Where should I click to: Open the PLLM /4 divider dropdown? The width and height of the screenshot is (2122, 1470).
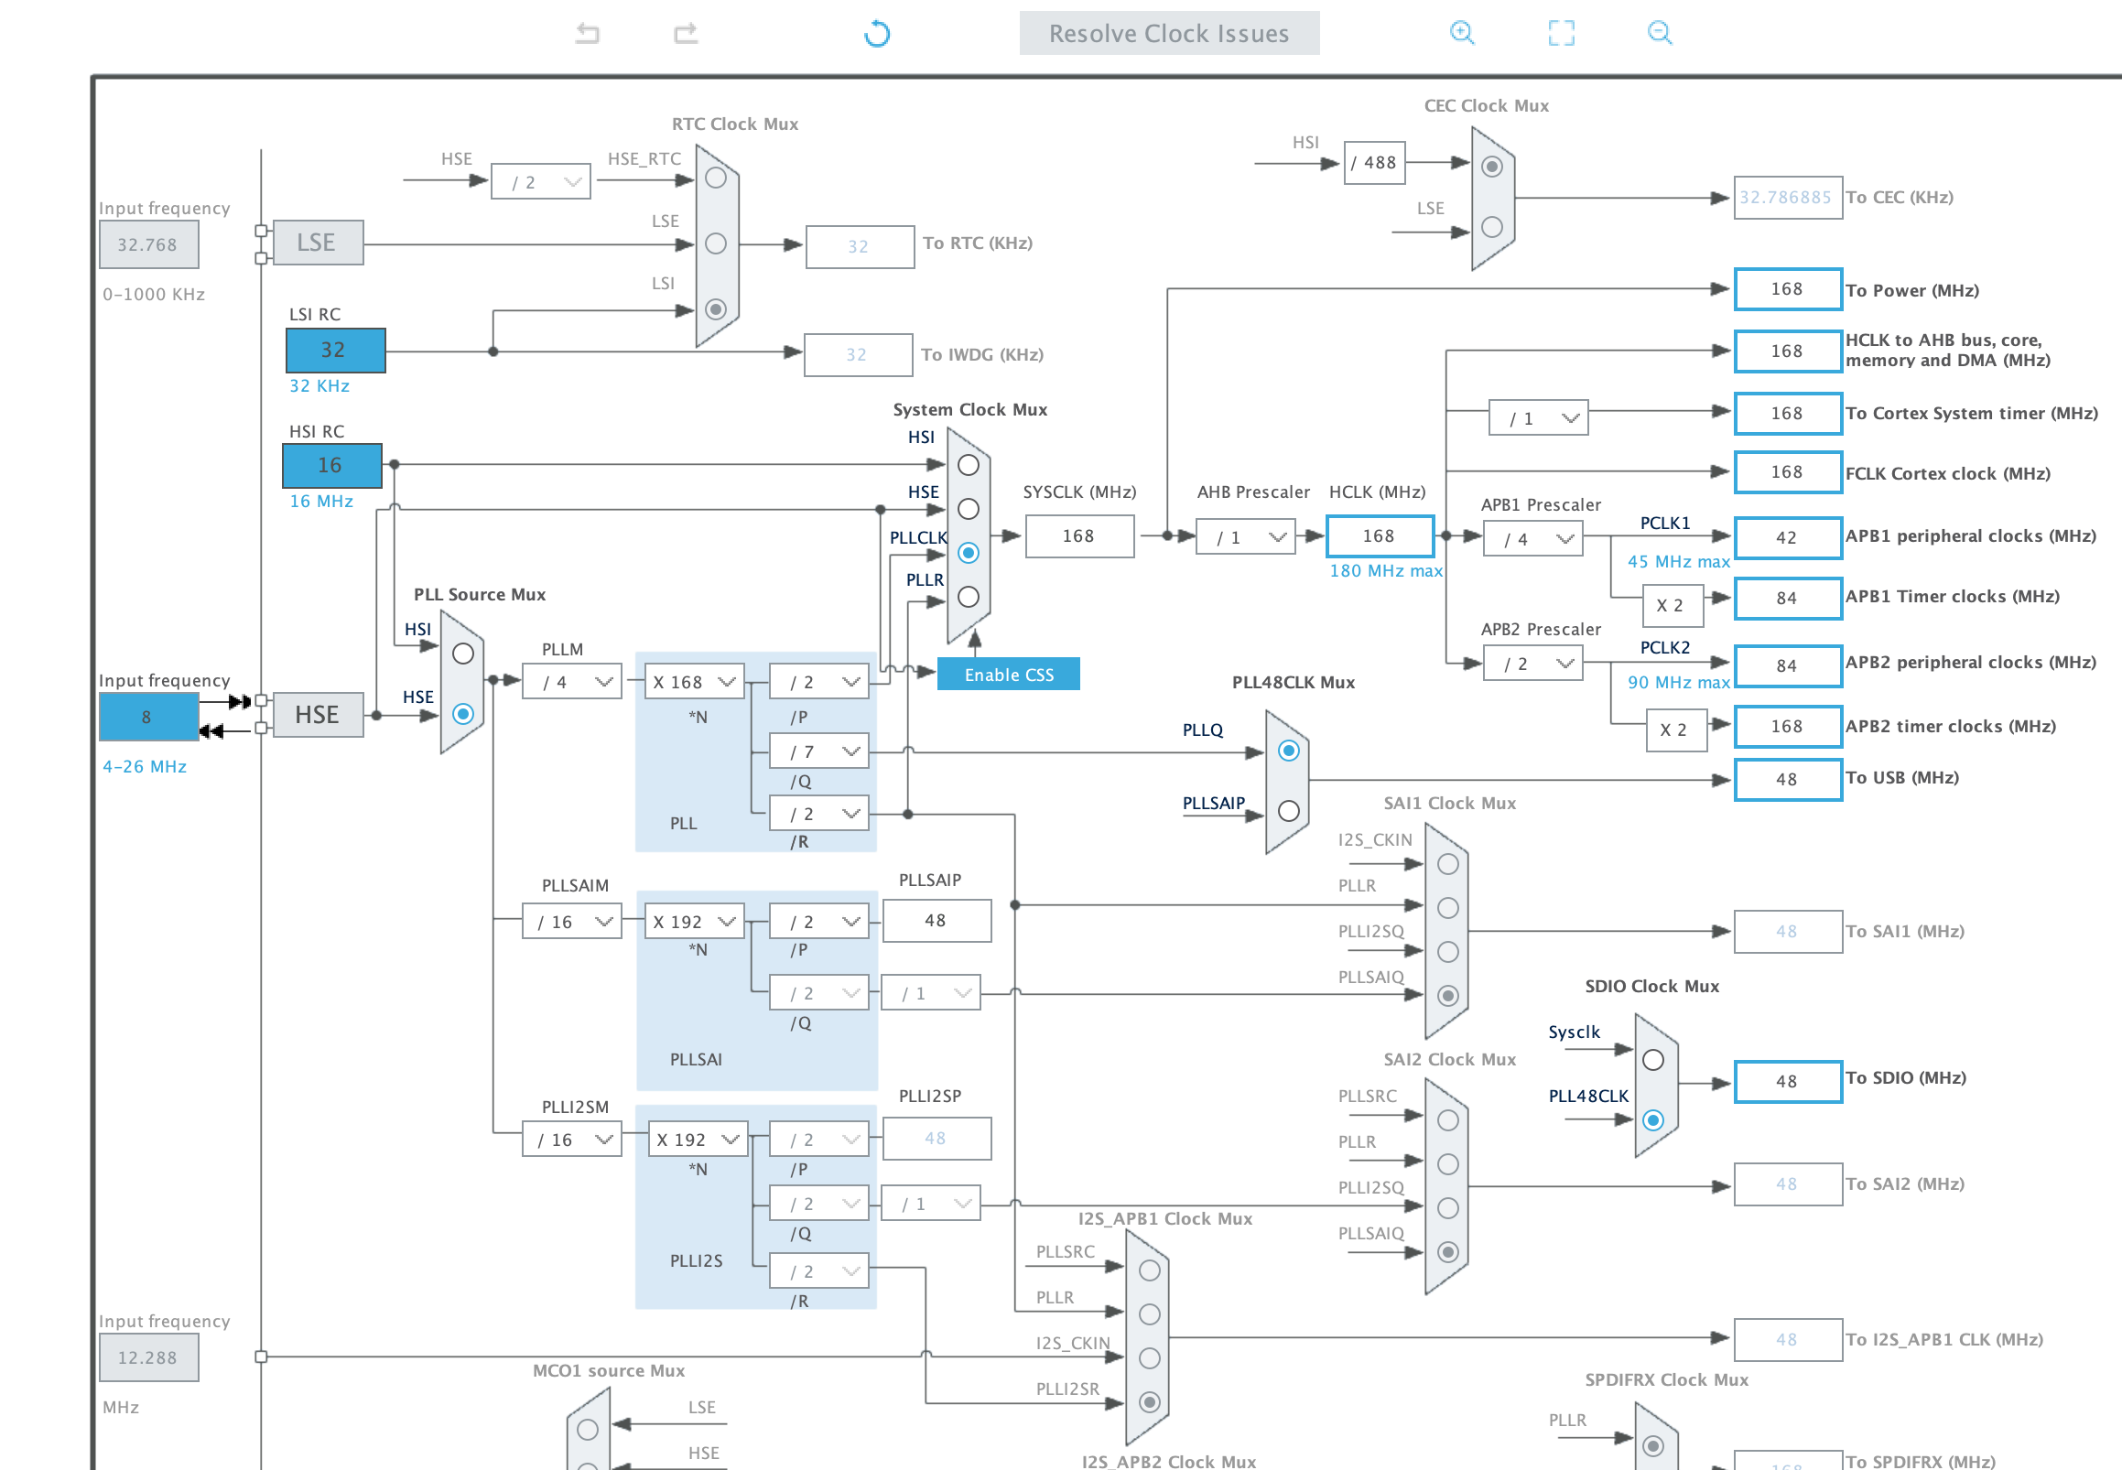tap(573, 682)
